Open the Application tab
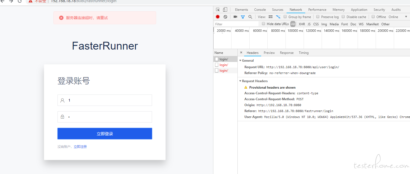 359,10
